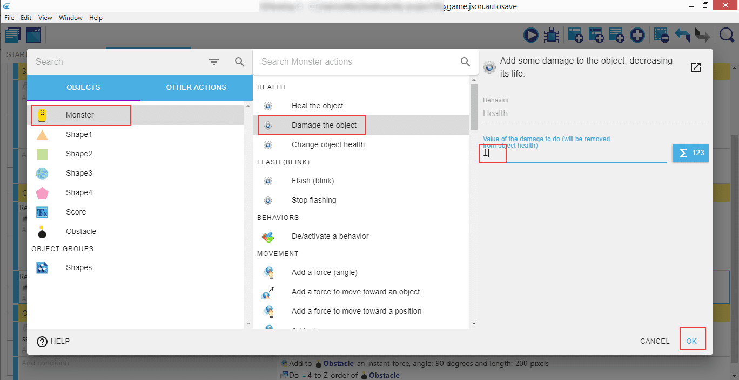Viewport: 739px width, 380px height.
Task: Click the expression sigma 123 button
Action: (x=690, y=153)
